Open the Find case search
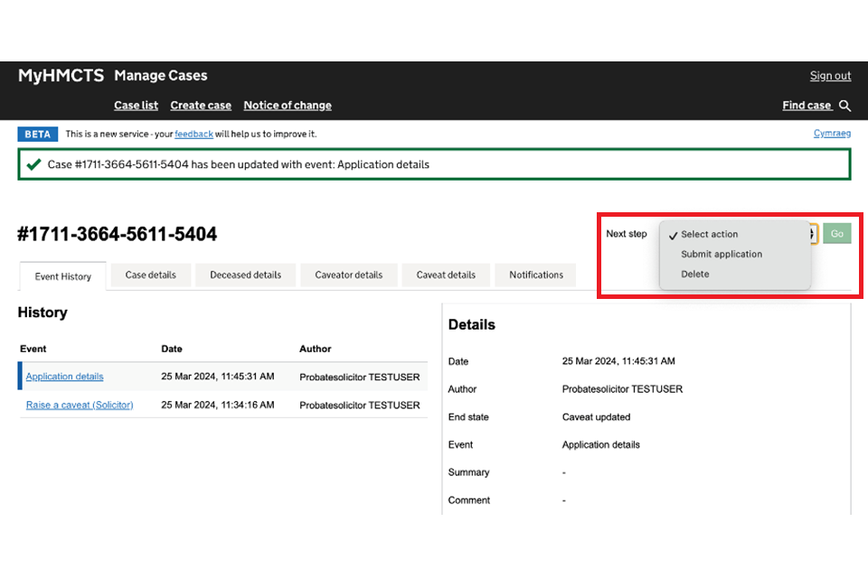This screenshot has height=578, width=868. coord(807,106)
